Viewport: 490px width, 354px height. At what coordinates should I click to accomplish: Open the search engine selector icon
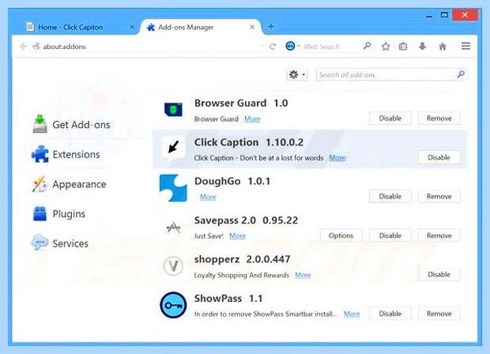pyautogui.click(x=290, y=46)
